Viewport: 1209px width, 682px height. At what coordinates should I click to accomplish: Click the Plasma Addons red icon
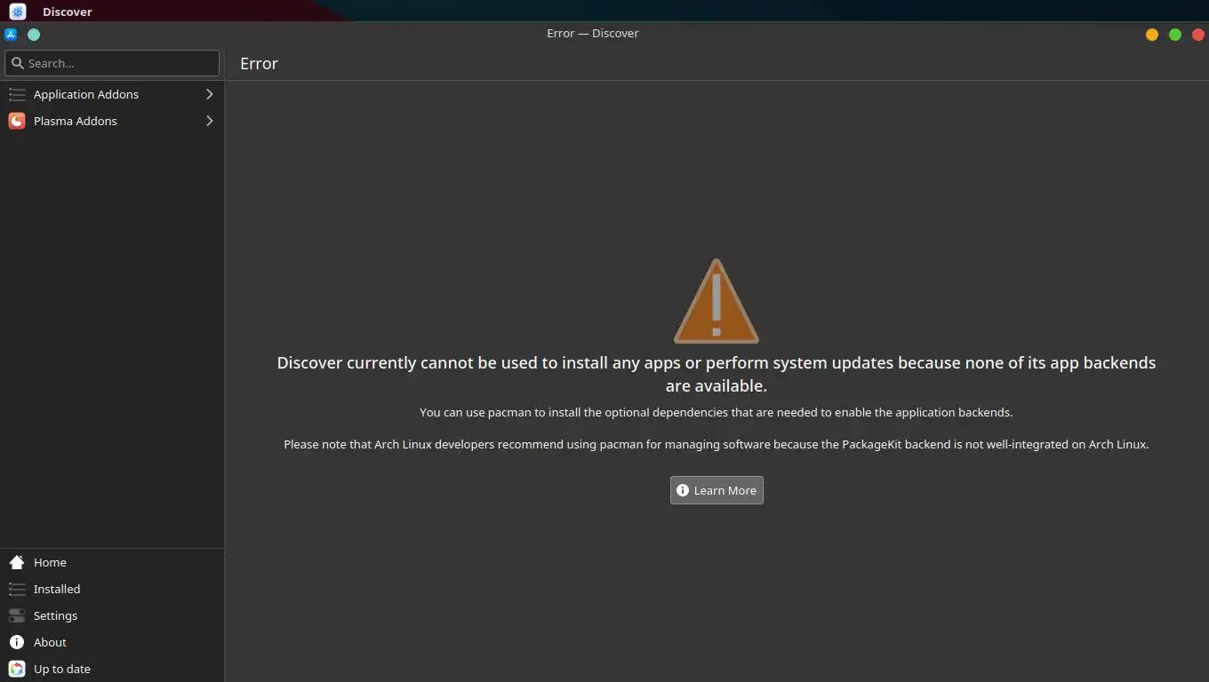(x=17, y=121)
